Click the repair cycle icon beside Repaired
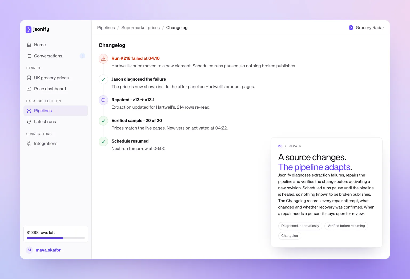The height and width of the screenshot is (279, 410). pos(103,100)
